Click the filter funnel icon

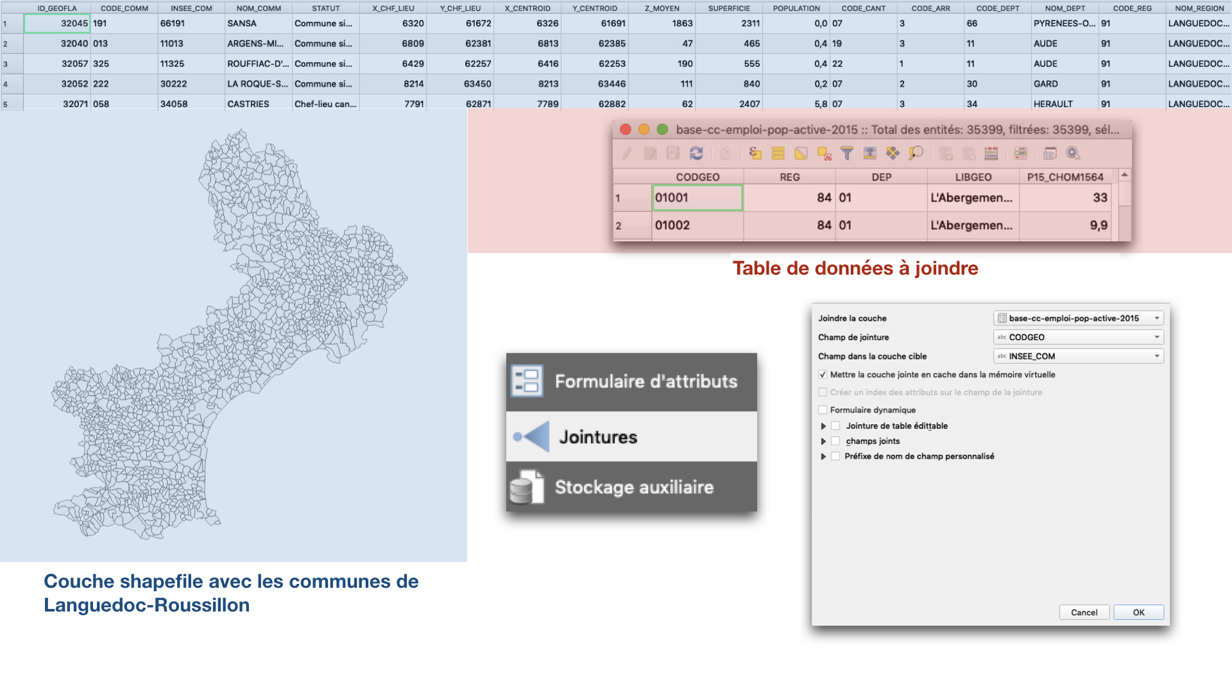click(847, 153)
